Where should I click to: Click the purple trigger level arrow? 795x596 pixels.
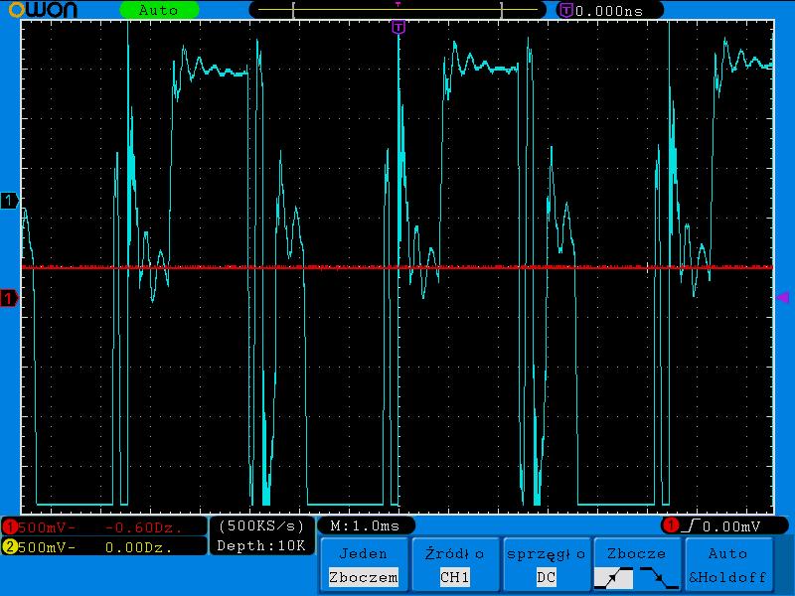point(783,297)
